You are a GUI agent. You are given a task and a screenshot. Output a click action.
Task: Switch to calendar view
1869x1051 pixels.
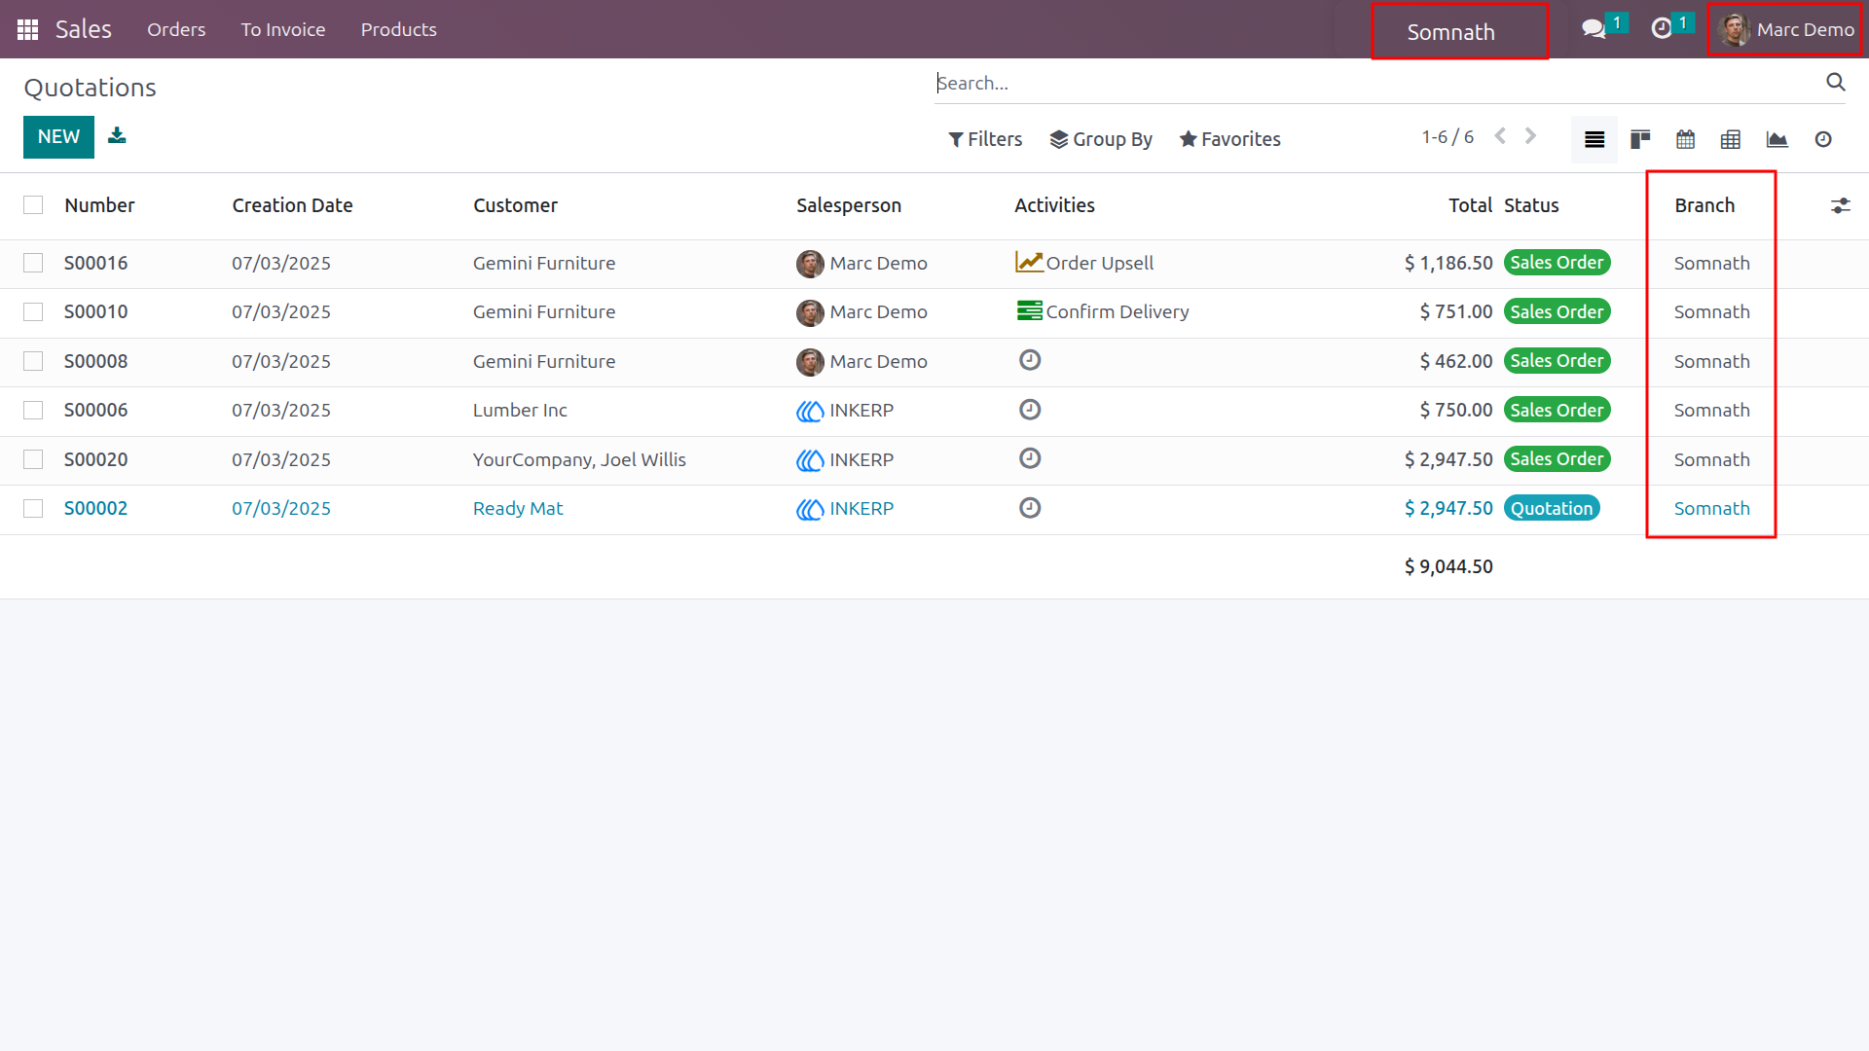coord(1686,139)
